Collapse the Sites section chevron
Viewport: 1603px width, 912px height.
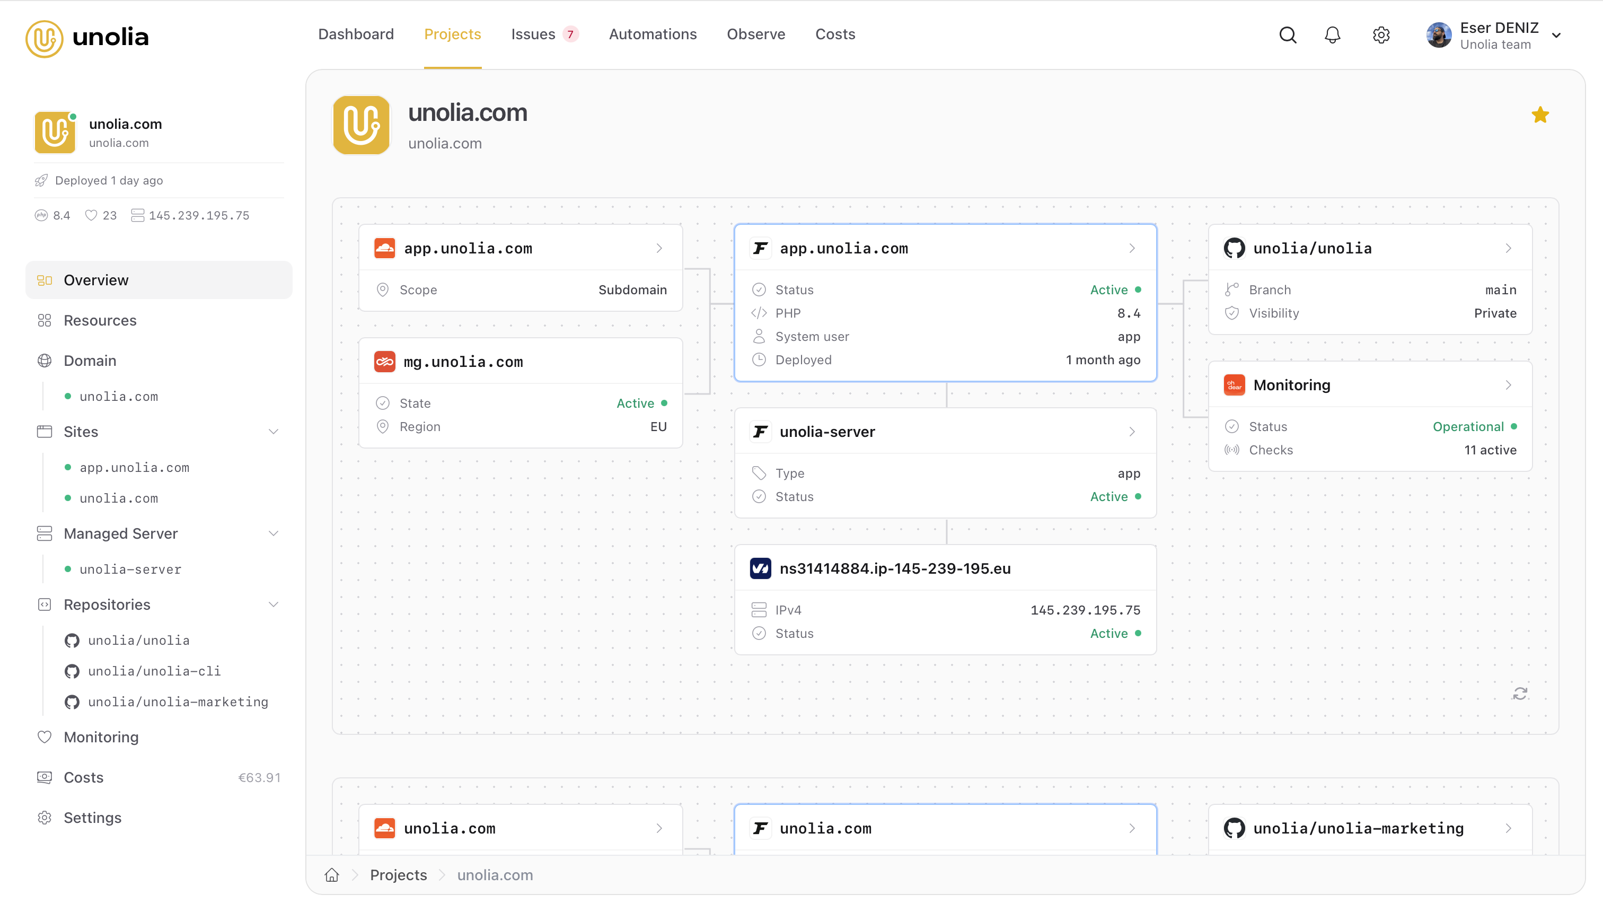point(274,432)
